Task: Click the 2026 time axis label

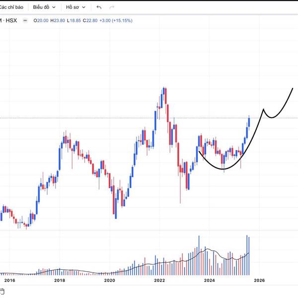Action: tap(259, 280)
